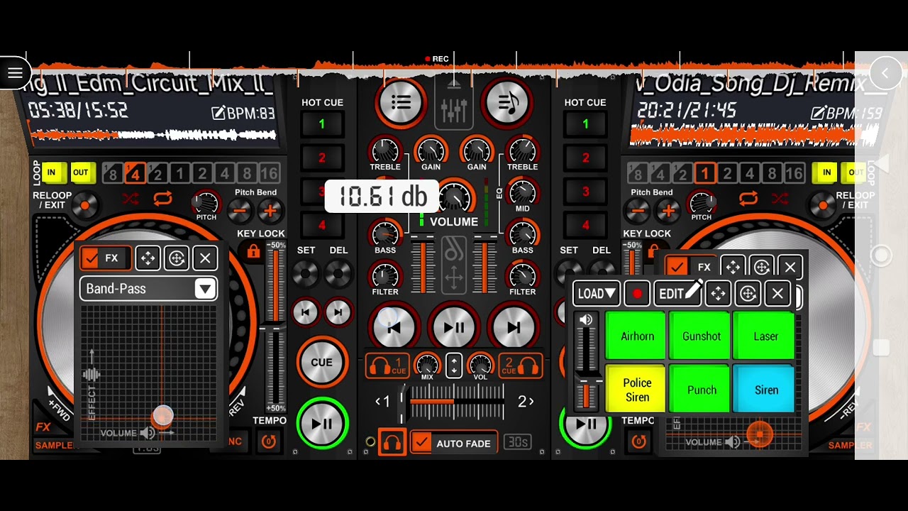Screen dimensions: 908x511
Task: Toggle the AUTO FADE checkbox
Action: point(421,443)
